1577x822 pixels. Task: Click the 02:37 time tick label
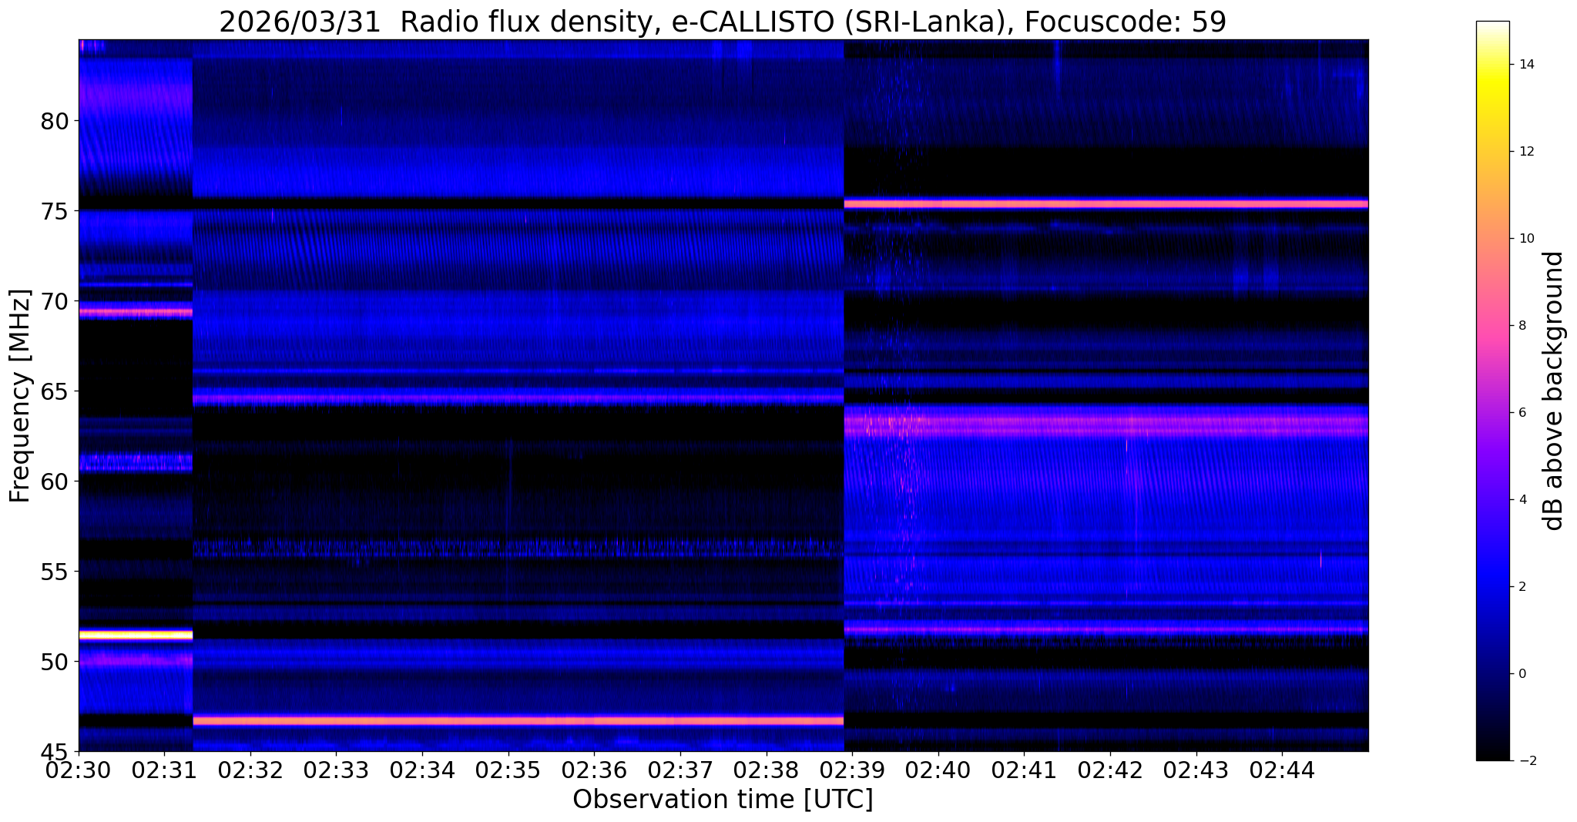pyautogui.click(x=679, y=770)
